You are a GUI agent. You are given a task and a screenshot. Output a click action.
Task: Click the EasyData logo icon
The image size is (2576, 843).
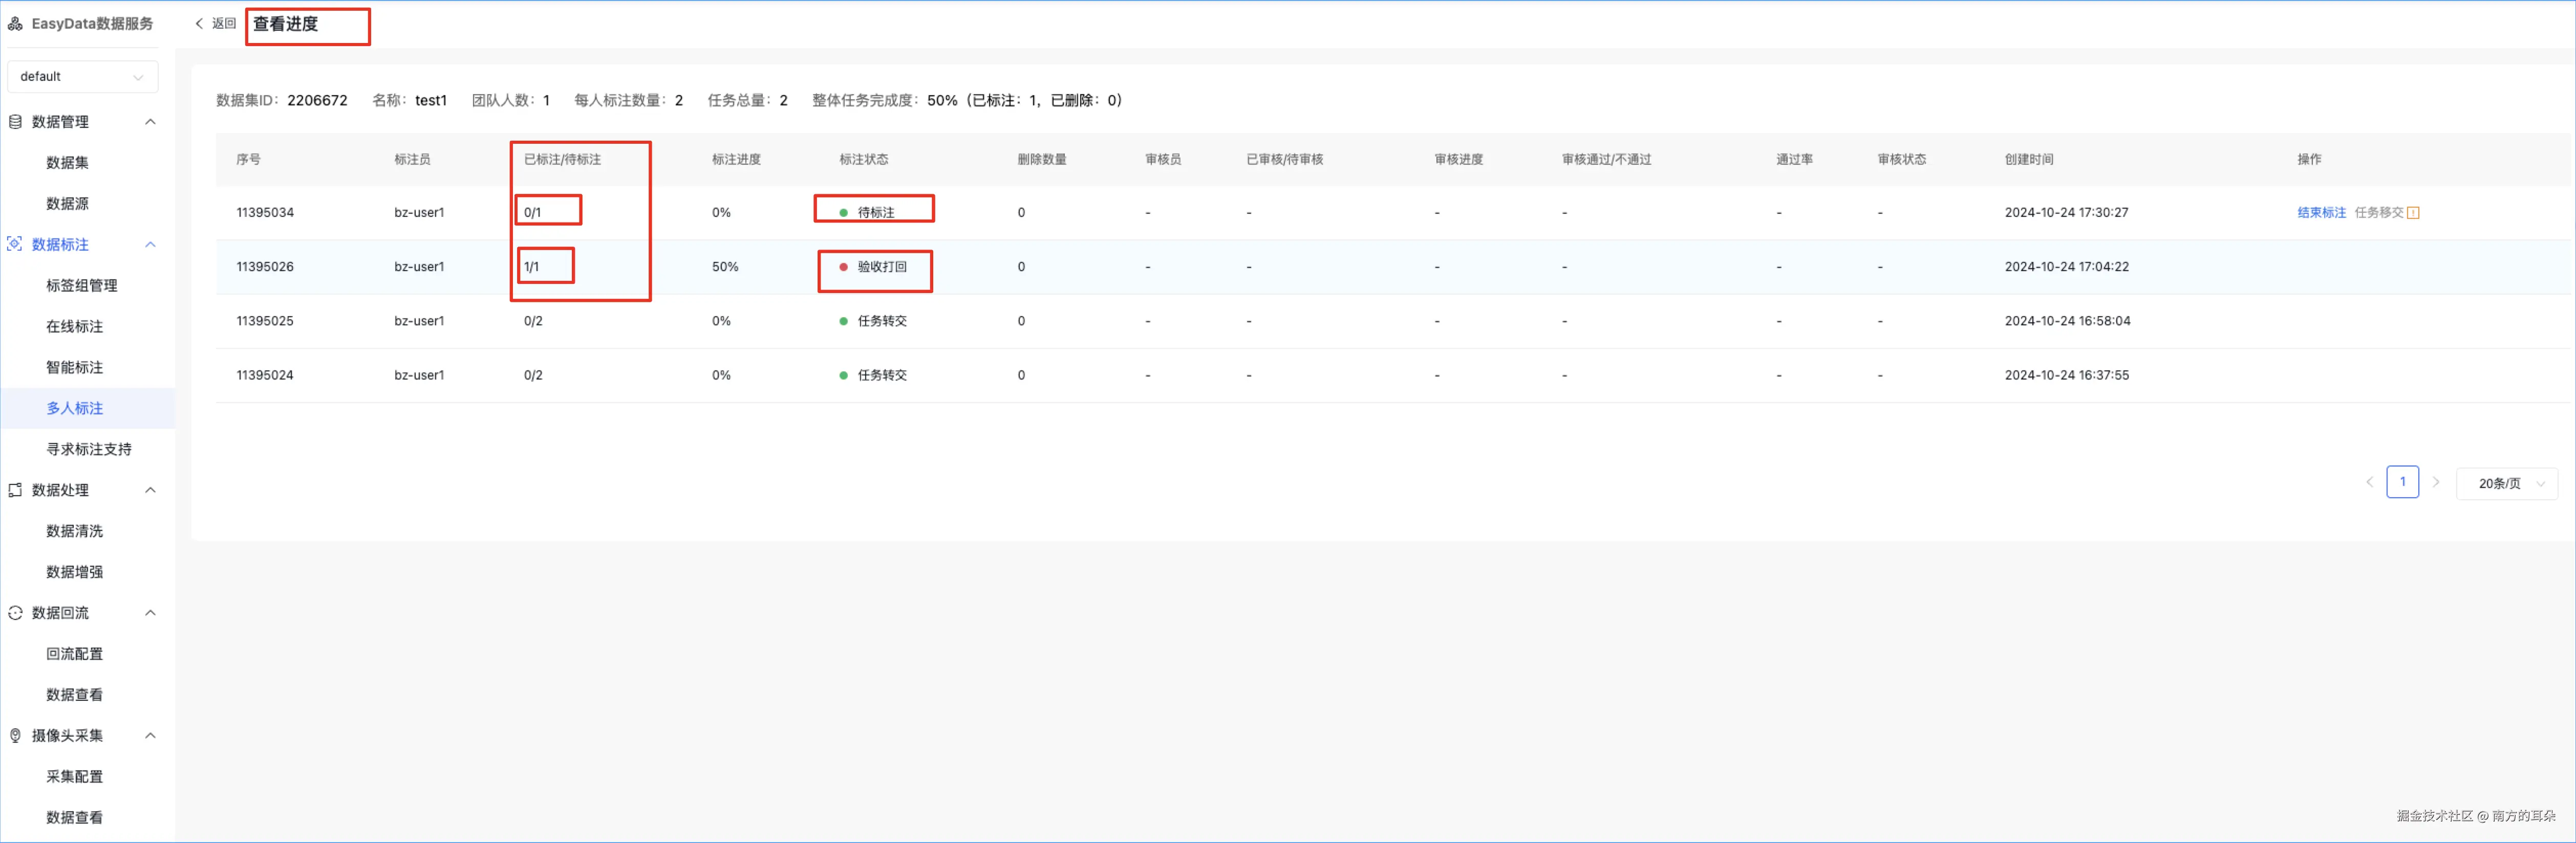(15, 23)
